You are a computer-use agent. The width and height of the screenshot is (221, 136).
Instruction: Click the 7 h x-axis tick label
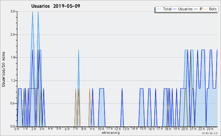tap(76, 129)
